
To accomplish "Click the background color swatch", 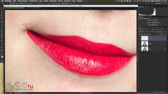I will [2, 57].
